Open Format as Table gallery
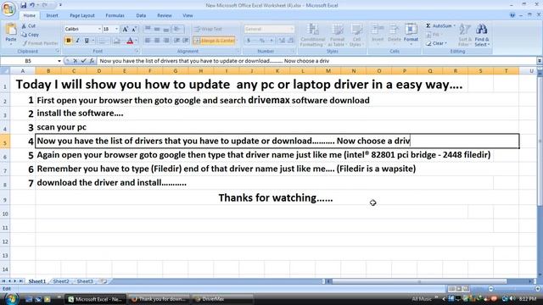The width and height of the screenshot is (543, 305). (x=337, y=35)
